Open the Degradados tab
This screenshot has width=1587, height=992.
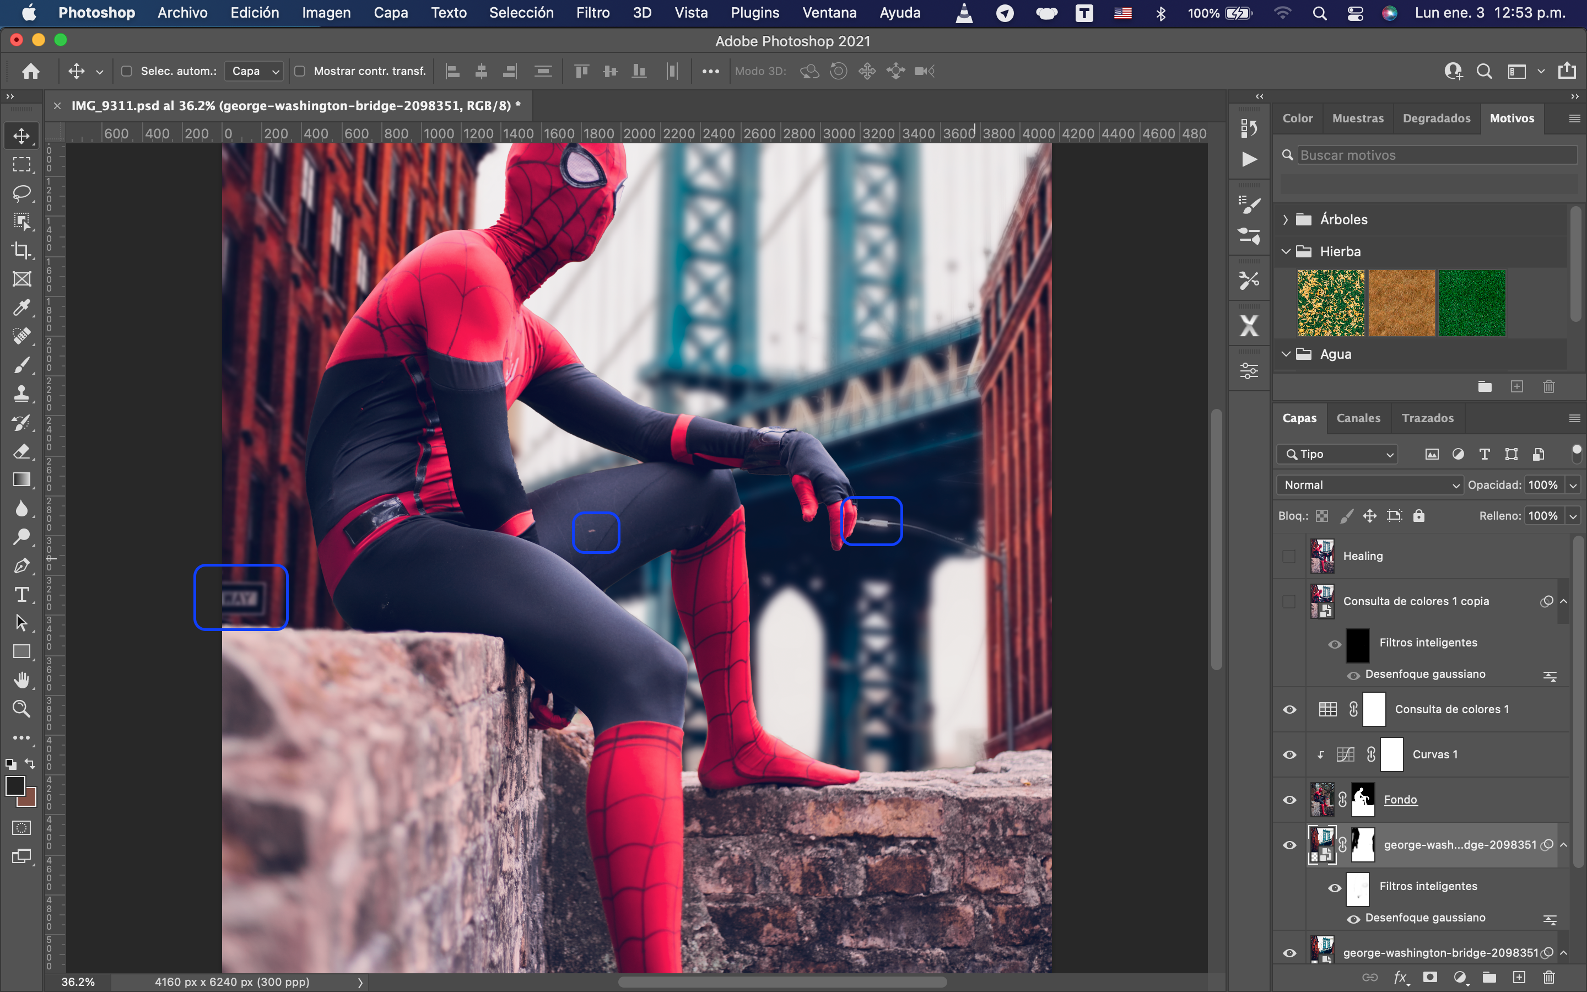click(1436, 118)
